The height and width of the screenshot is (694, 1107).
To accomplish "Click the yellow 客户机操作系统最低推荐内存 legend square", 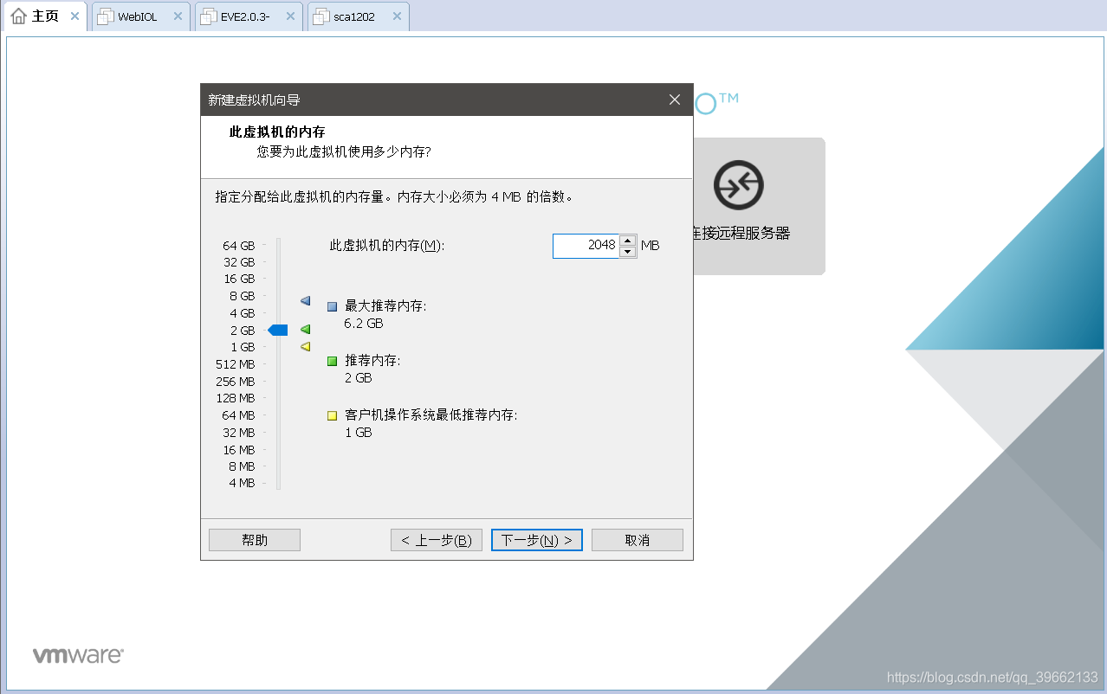I will [332, 415].
